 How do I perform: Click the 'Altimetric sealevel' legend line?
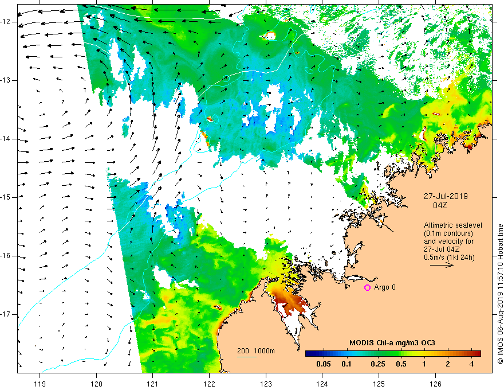(453, 225)
